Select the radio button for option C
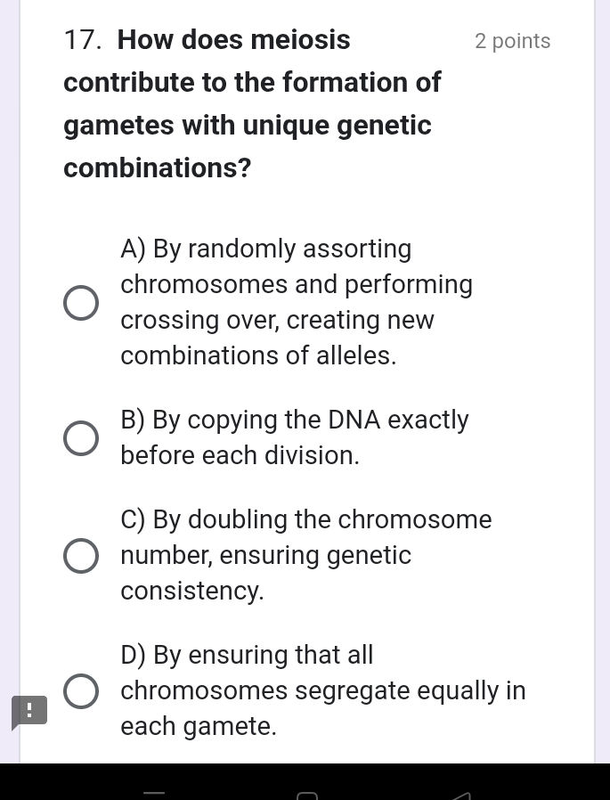The height and width of the screenshot is (800, 610). click(81, 555)
